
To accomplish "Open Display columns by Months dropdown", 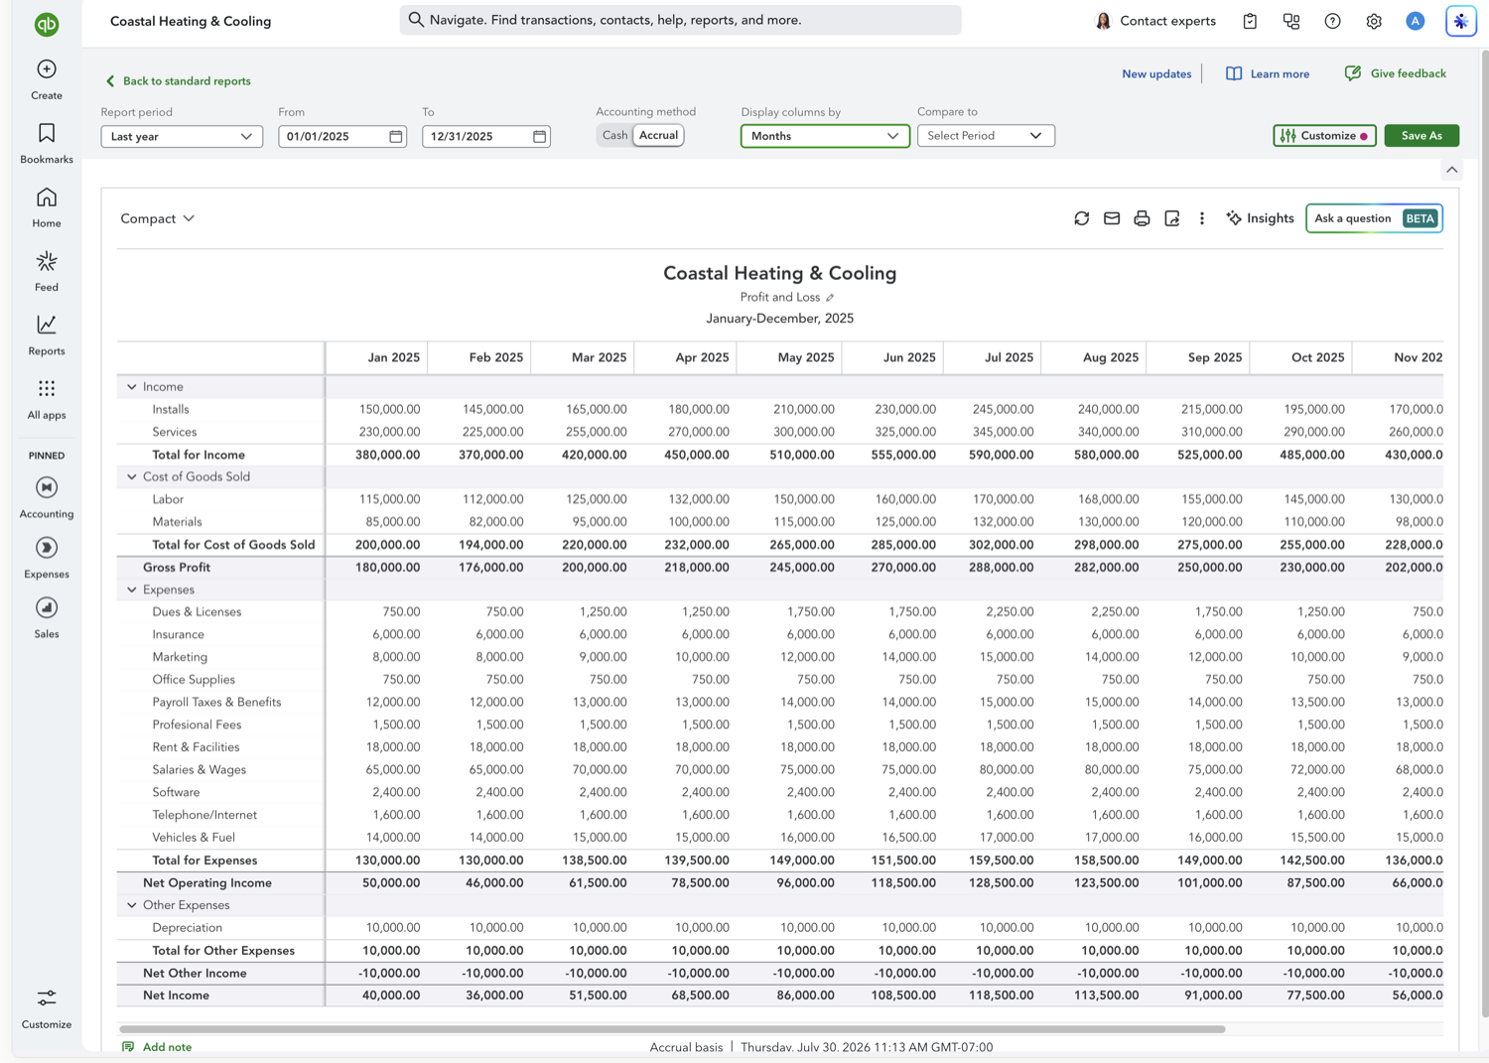I will pos(825,136).
